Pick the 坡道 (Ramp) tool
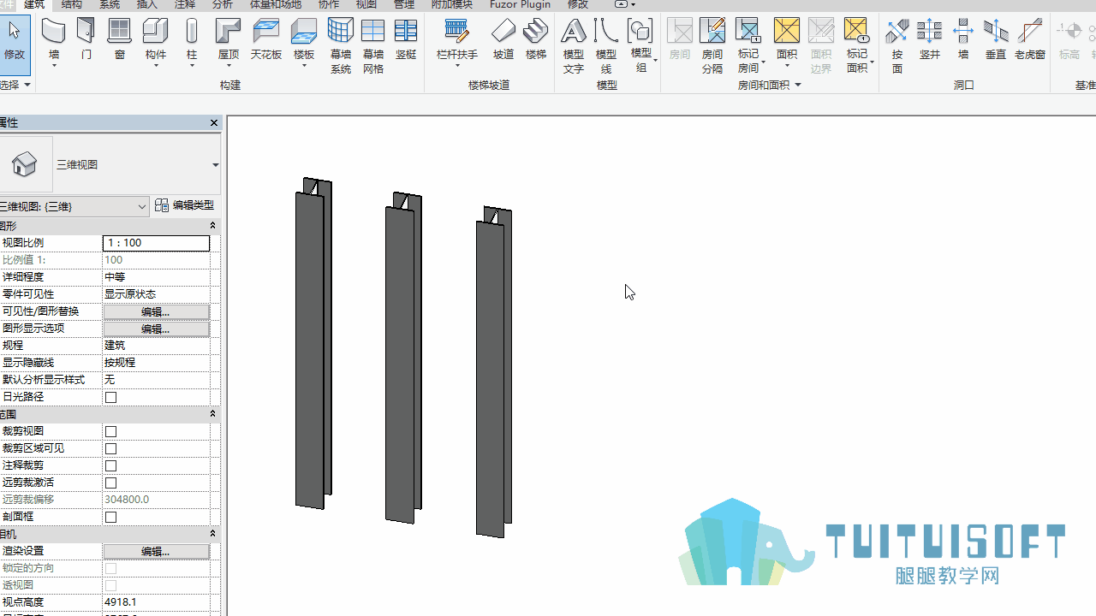The image size is (1096, 616). 503,41
